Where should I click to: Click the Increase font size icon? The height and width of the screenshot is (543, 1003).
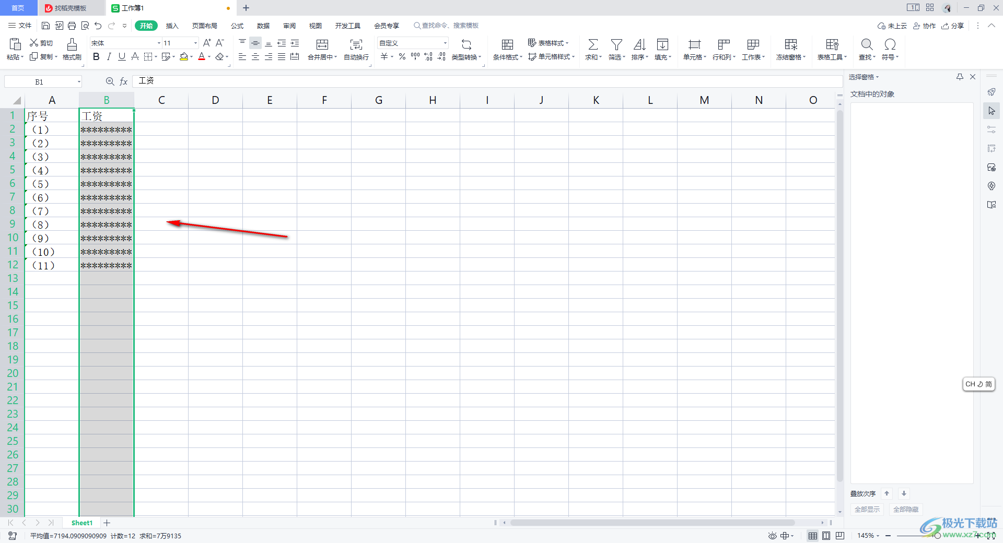(x=207, y=43)
